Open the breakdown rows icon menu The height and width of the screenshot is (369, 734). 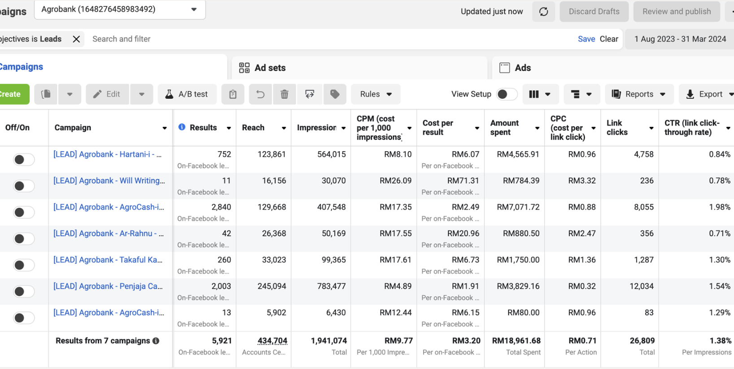coord(581,94)
